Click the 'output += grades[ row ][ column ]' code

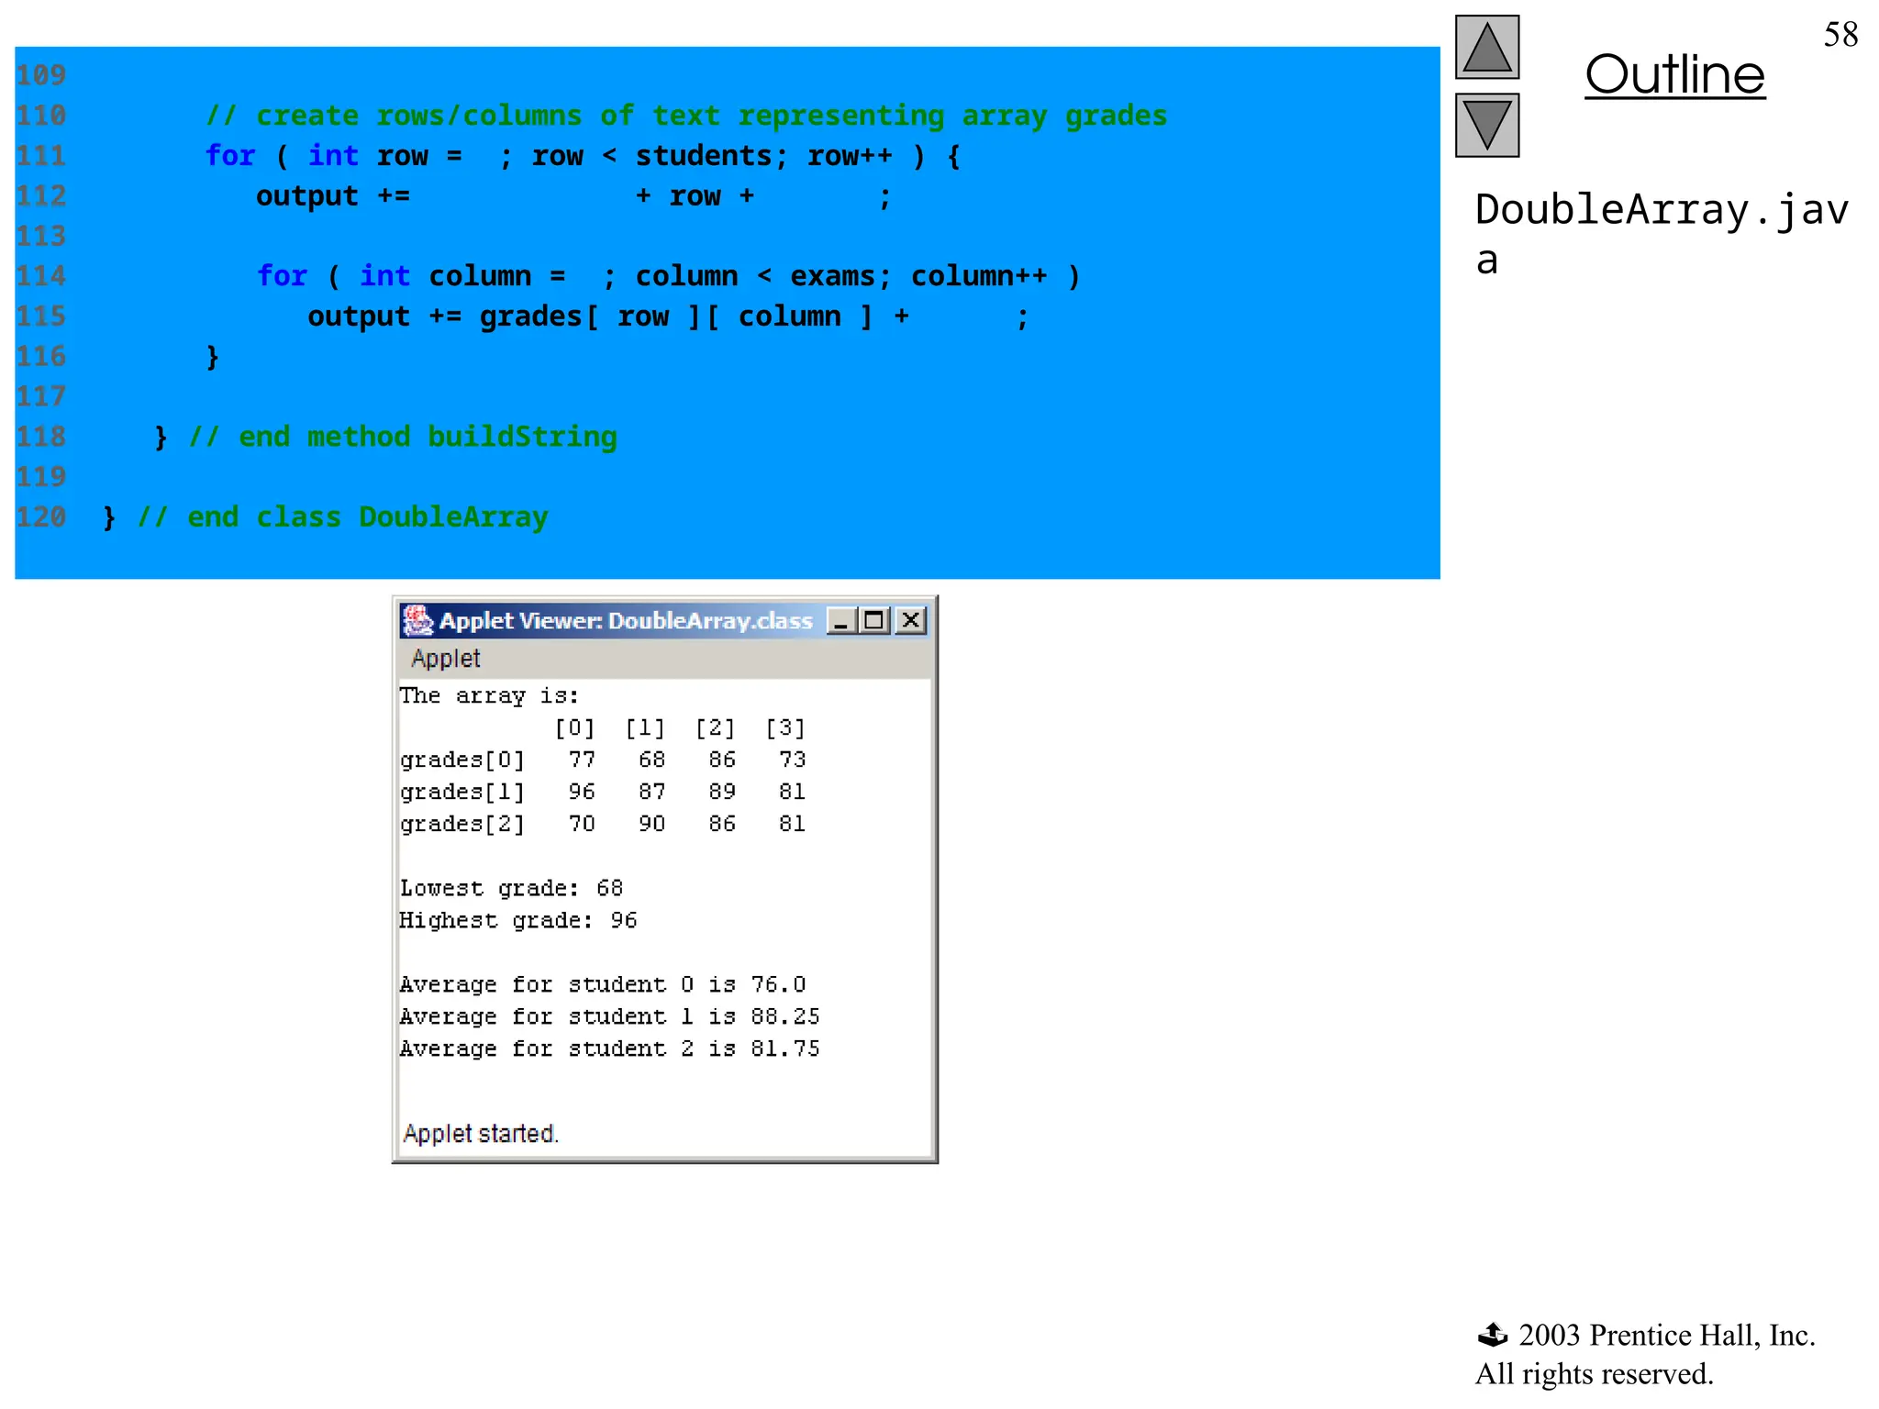[x=590, y=317]
